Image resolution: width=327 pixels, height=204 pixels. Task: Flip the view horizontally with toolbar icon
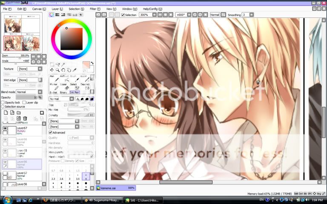(x=223, y=15)
